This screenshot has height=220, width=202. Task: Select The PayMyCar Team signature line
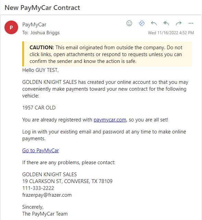(45, 214)
